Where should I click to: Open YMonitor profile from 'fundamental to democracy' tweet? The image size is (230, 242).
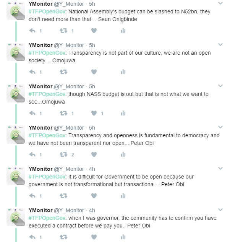pos(40,128)
